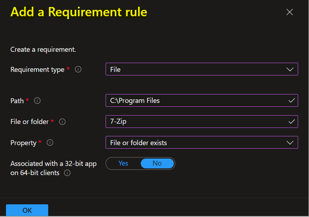309x217 pixels.
Task: Select Yes for 32-bit app association
Action: [x=124, y=163]
